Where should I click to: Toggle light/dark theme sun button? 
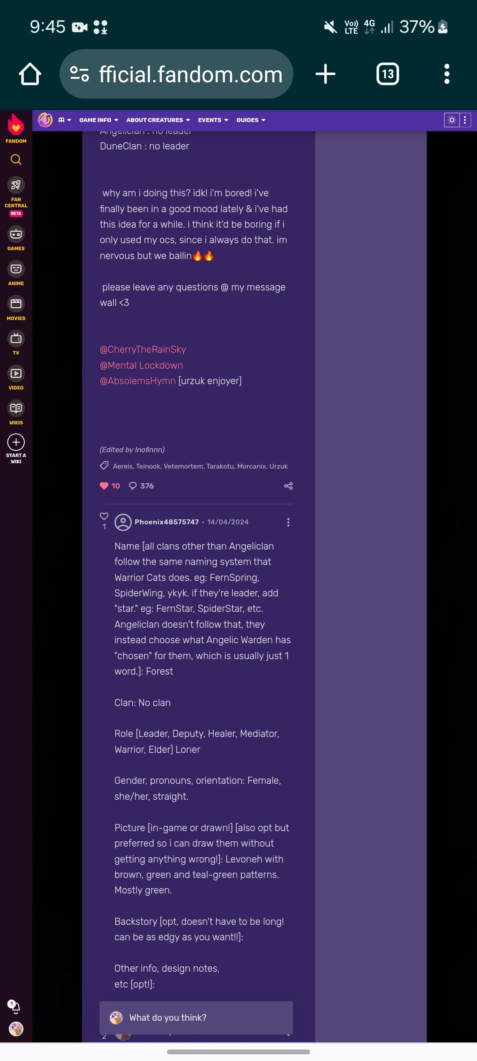[x=452, y=120]
